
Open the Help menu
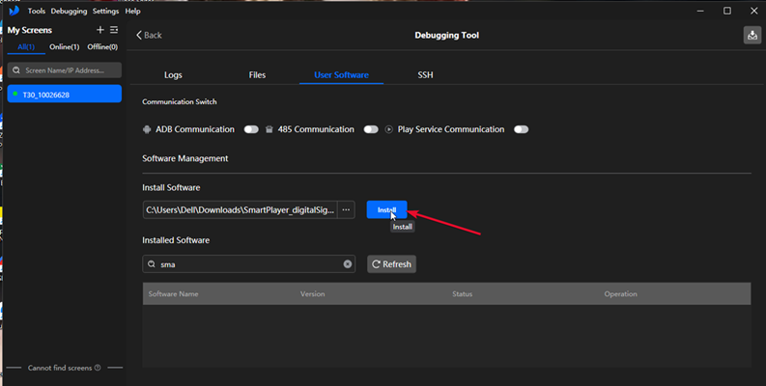pyautogui.click(x=132, y=11)
